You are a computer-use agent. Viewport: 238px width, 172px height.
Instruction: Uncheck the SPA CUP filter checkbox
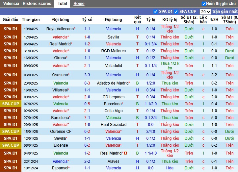(x=176, y=12)
